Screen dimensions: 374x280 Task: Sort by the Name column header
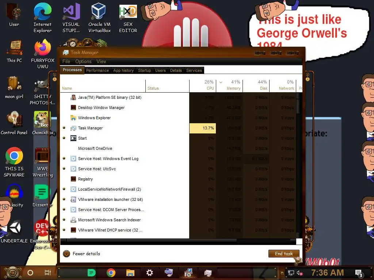103,86
